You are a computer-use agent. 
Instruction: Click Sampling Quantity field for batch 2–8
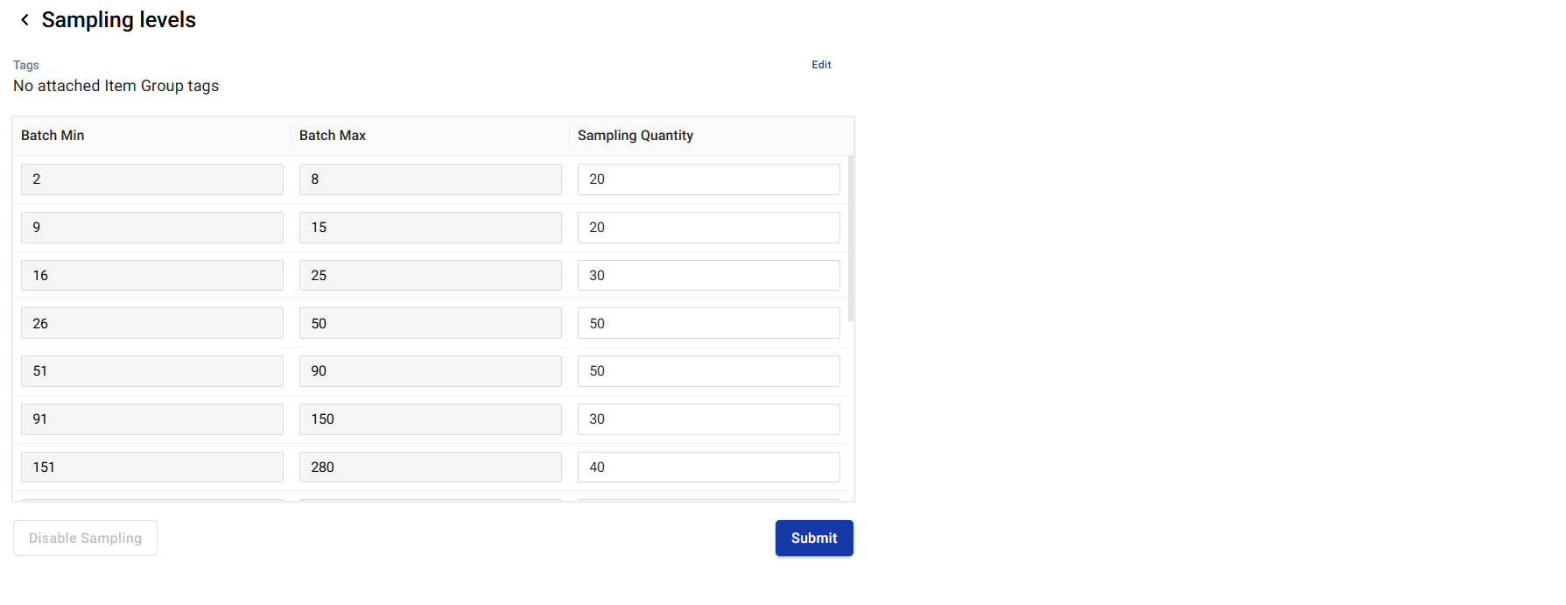pyautogui.click(x=708, y=179)
